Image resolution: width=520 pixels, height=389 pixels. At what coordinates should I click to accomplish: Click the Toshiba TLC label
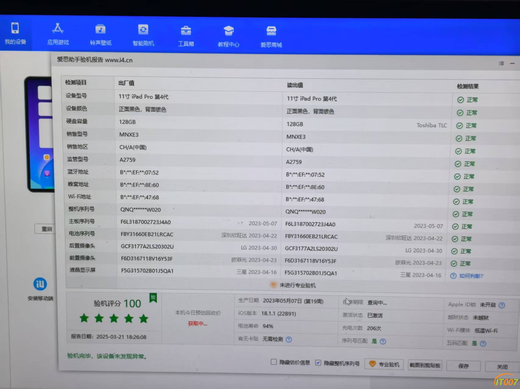[x=432, y=125]
